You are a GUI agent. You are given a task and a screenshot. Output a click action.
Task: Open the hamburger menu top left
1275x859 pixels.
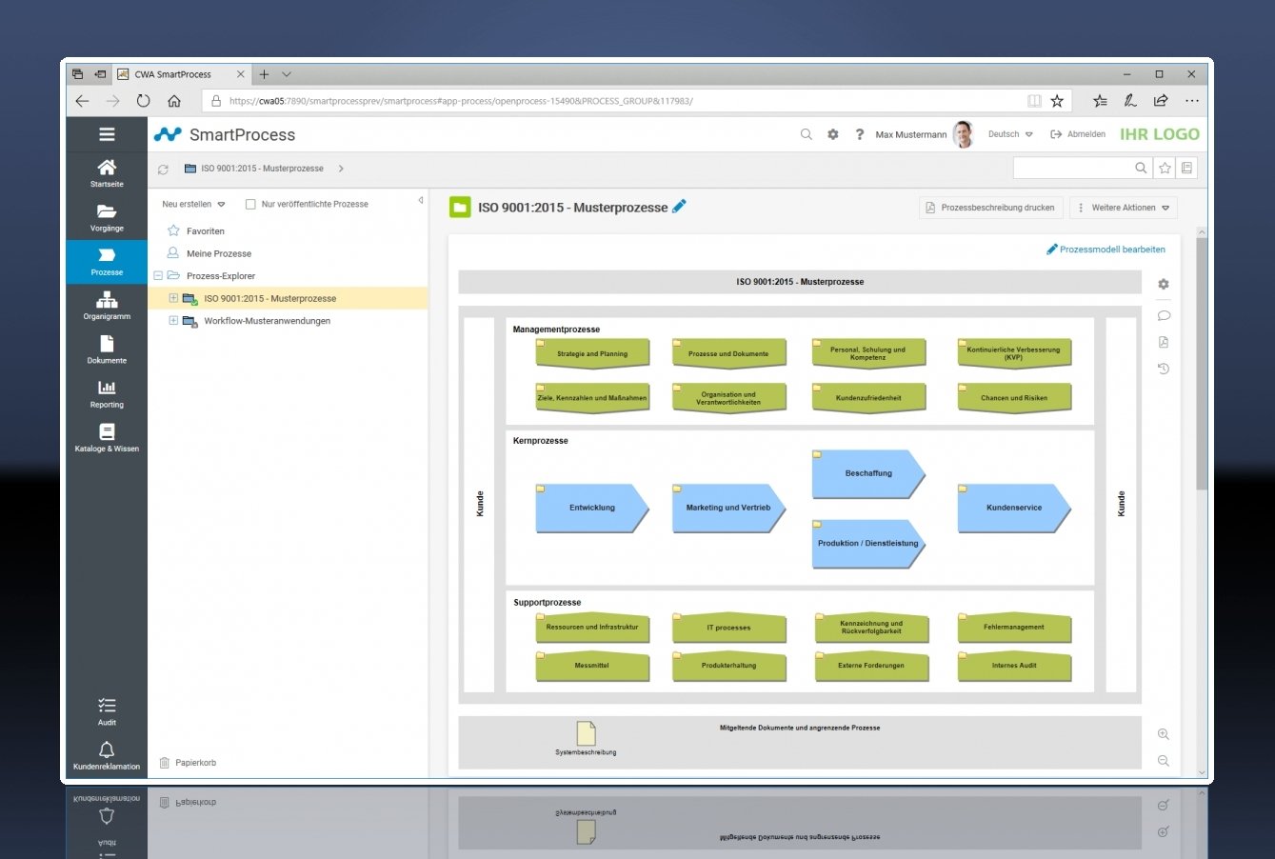pyautogui.click(x=106, y=133)
